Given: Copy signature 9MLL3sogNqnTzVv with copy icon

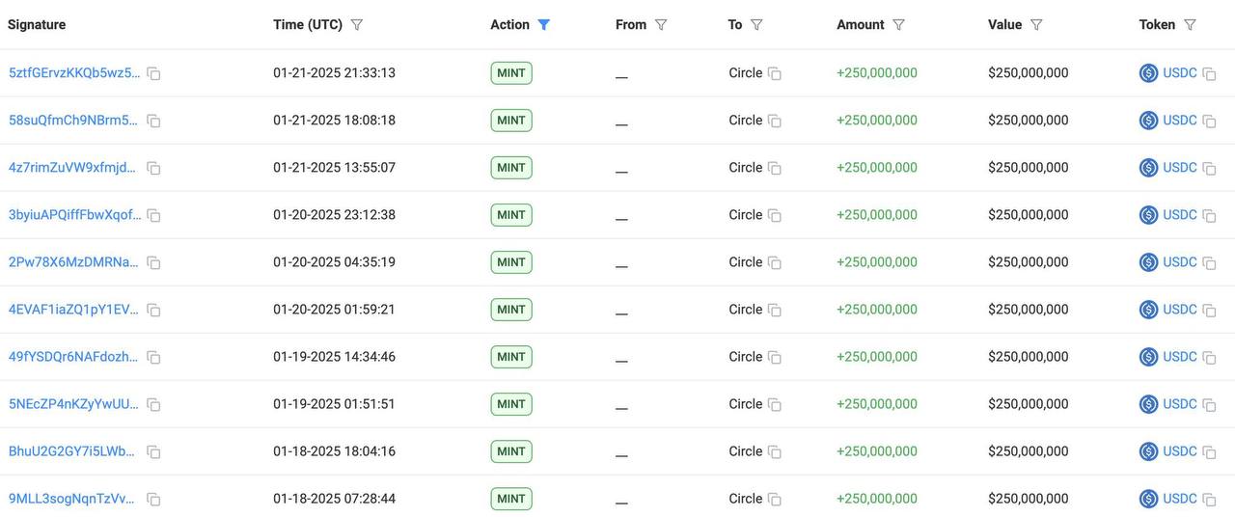Looking at the screenshot, I should point(153,500).
